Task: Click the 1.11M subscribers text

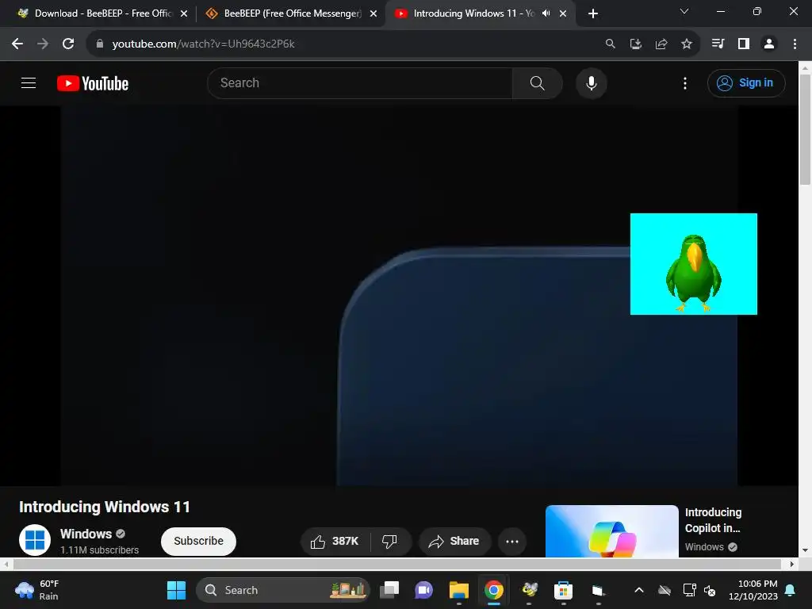Action: [99, 550]
